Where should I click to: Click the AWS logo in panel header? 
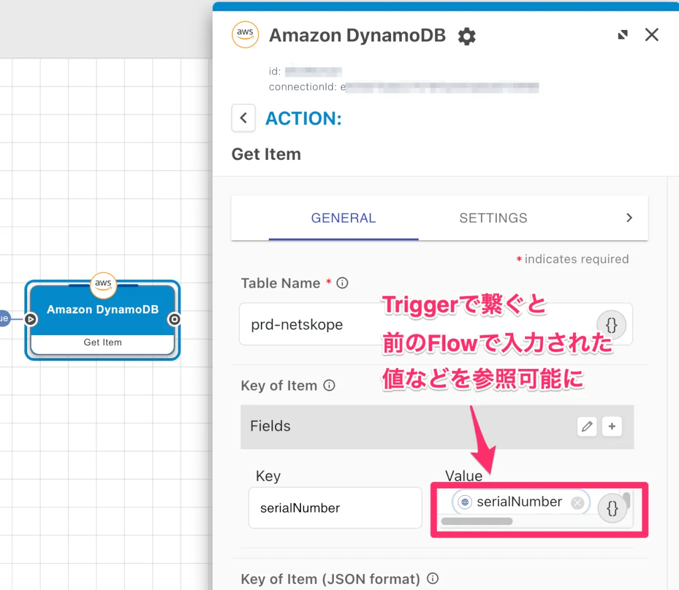[x=245, y=34]
